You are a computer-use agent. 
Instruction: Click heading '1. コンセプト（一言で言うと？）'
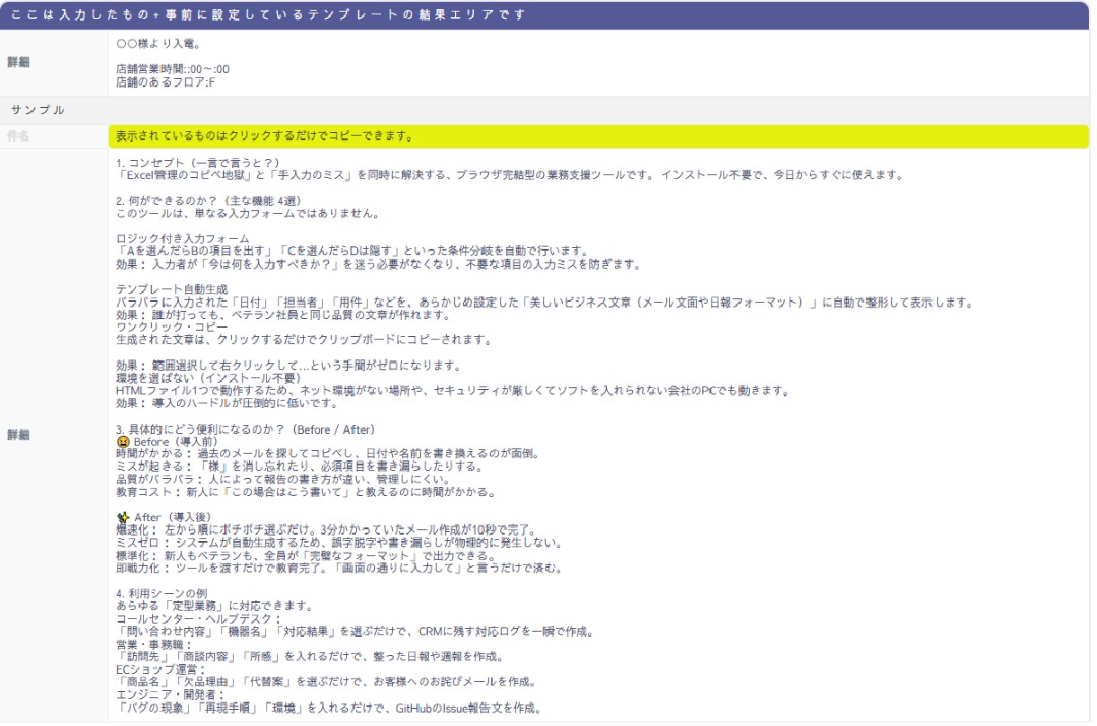[198, 163]
